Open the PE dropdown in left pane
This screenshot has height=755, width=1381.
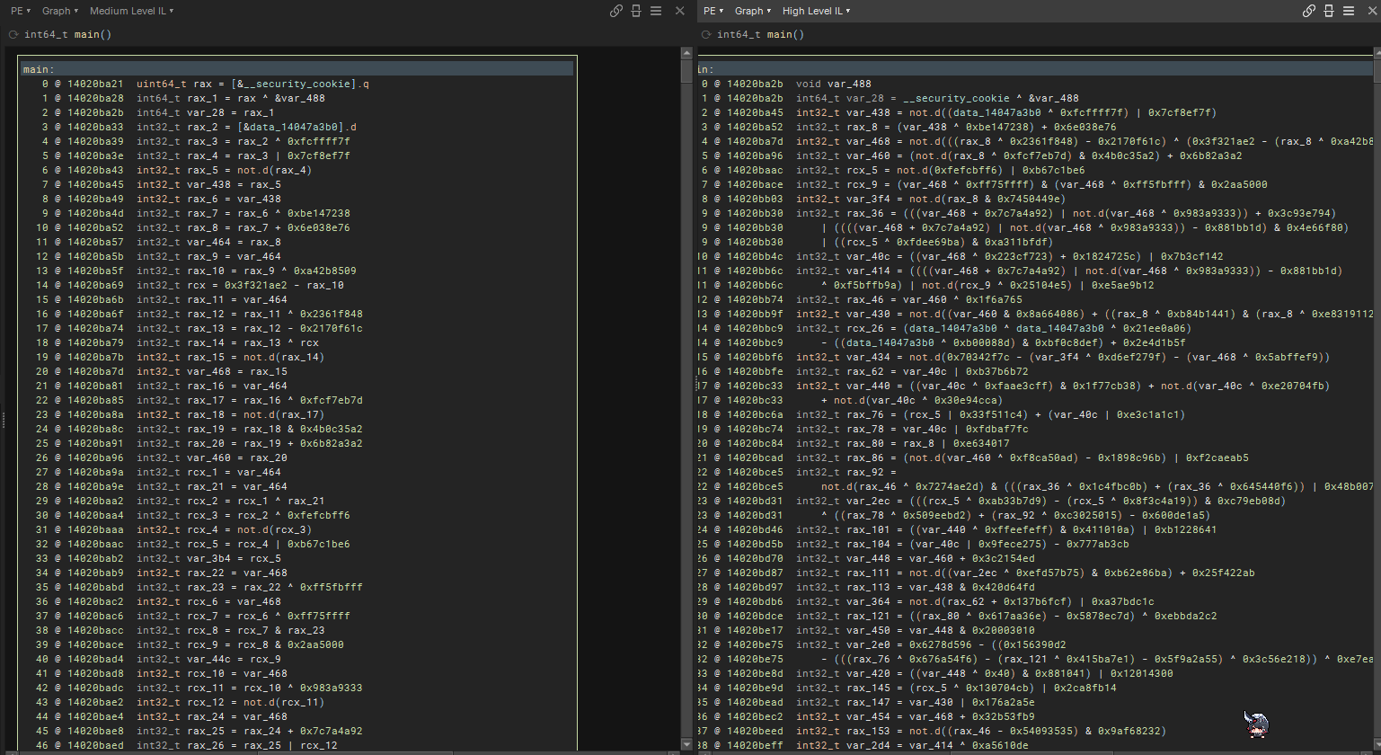click(x=21, y=11)
